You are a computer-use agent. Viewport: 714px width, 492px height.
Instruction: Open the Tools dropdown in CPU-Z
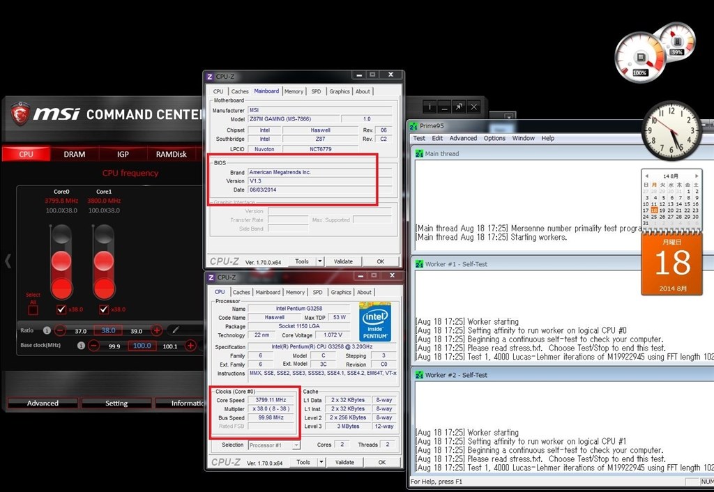321,461
